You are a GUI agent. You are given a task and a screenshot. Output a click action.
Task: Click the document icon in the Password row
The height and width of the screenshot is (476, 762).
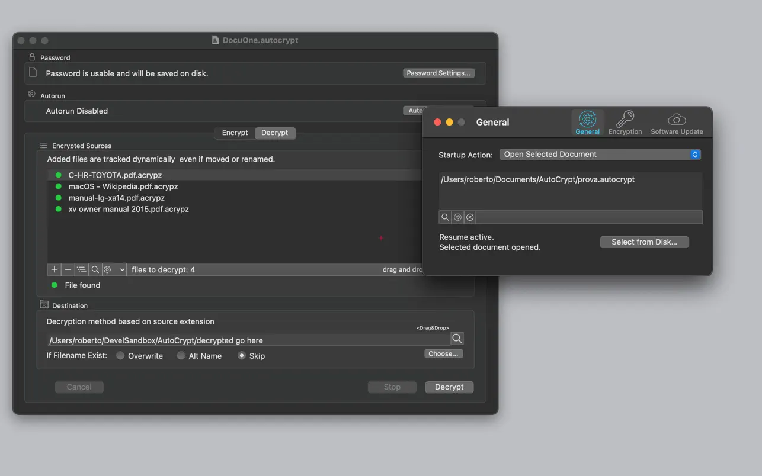pos(33,73)
